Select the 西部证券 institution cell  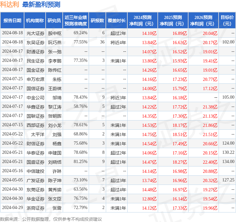click(x=35, y=125)
